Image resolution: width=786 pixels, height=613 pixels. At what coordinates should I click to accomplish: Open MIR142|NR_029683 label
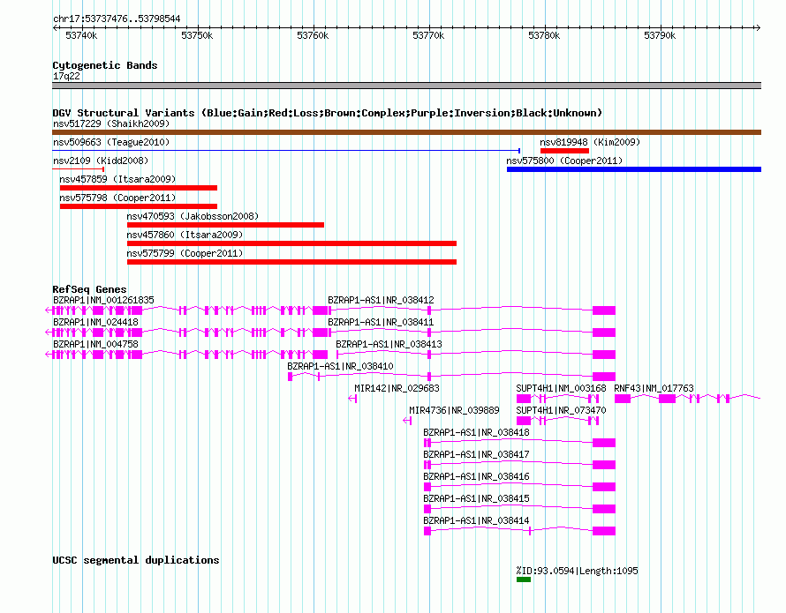pos(397,388)
